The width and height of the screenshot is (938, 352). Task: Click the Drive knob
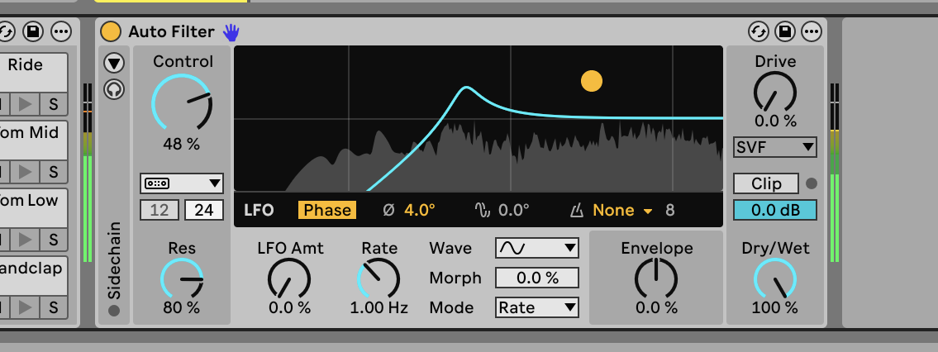775,92
